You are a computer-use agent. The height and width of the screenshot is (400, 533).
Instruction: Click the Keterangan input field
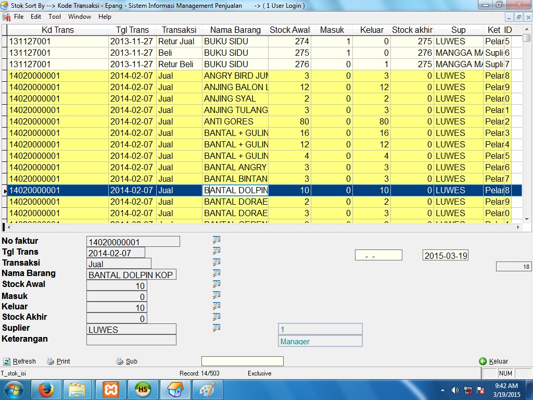(131, 340)
